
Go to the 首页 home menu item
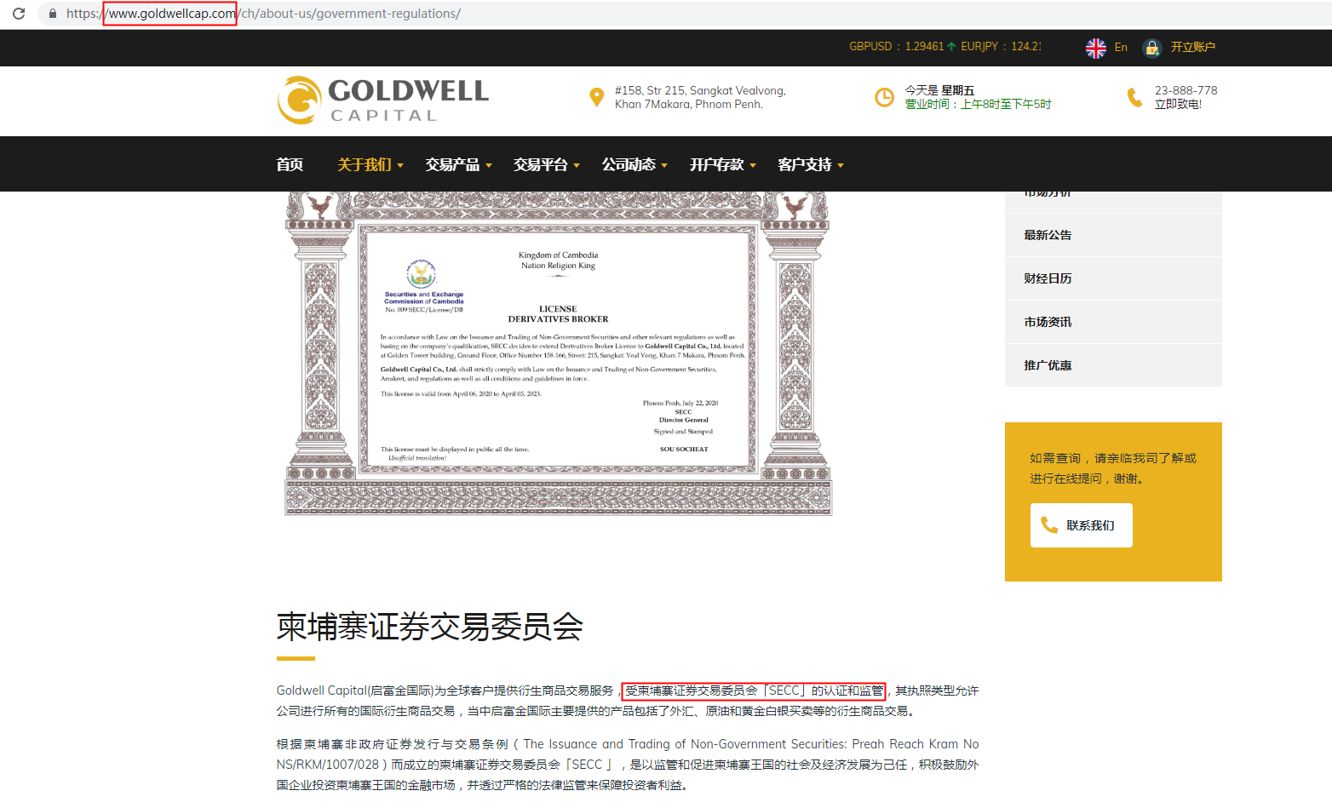(x=290, y=164)
